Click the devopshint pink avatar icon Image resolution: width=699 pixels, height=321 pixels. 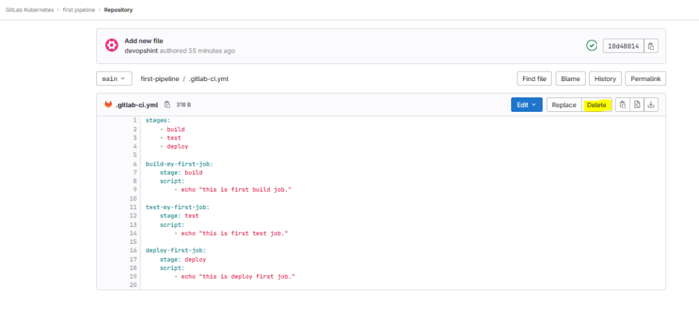(111, 46)
